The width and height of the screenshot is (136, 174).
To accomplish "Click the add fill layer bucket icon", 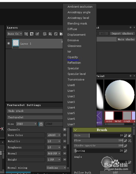I will [50, 34].
